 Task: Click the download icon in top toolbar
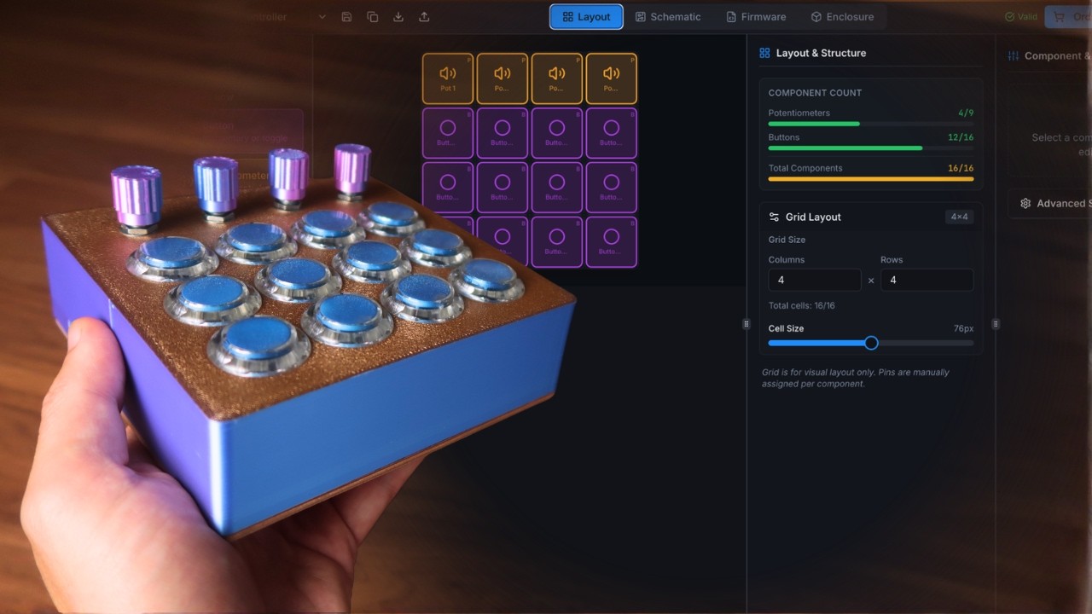[398, 16]
